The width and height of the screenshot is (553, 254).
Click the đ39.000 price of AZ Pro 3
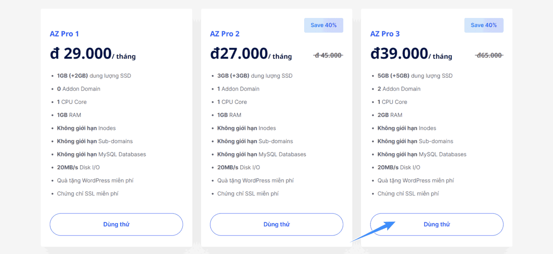tap(400, 54)
